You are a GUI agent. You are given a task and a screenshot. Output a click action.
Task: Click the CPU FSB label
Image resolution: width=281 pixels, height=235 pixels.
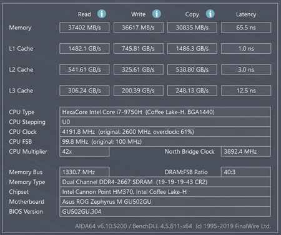click(x=21, y=142)
